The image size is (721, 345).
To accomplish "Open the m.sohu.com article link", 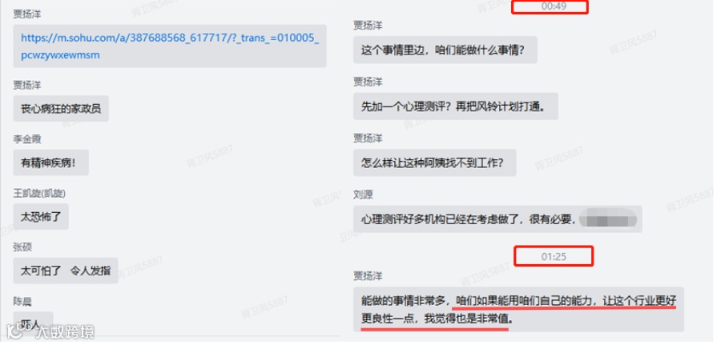I will pyautogui.click(x=170, y=46).
